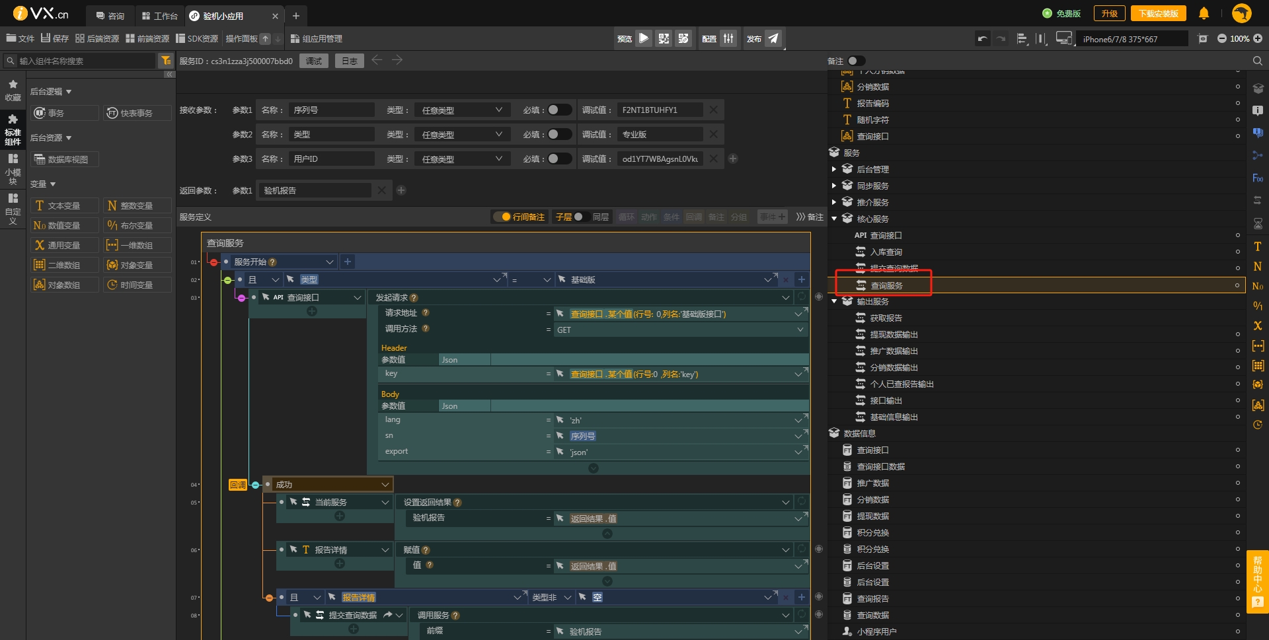Select the 数据库视图 component
This screenshot has height=640, width=1269.
point(65,159)
